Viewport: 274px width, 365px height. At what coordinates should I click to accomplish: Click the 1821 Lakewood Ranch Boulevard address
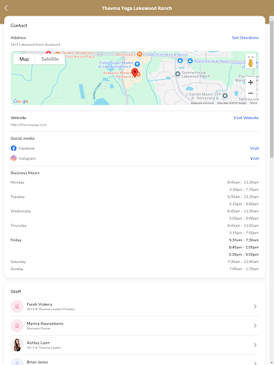(x=35, y=45)
